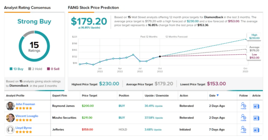The height and width of the screenshot is (140, 268).
Task: Open article for Vincent Lovaglio's rating
Action: click(256, 118)
